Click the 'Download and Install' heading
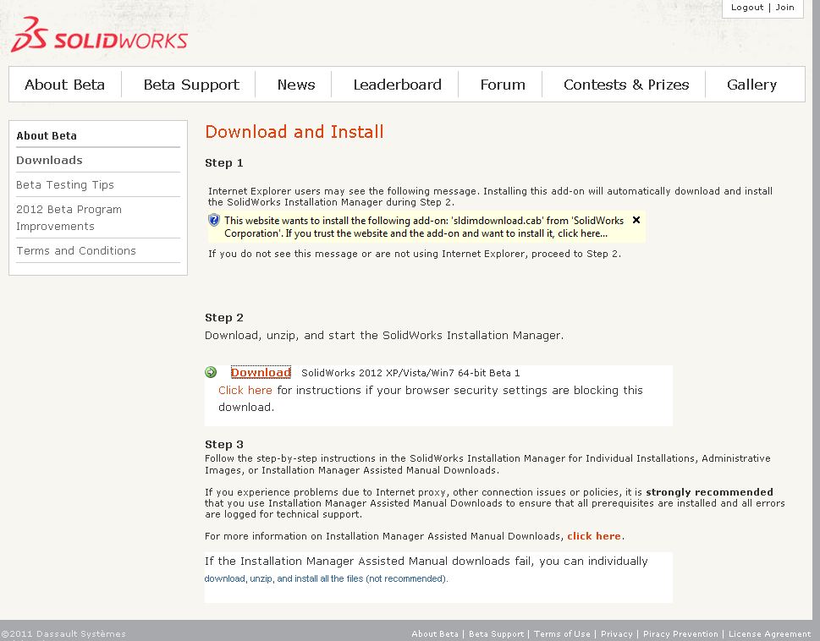This screenshot has width=820, height=641. [294, 132]
